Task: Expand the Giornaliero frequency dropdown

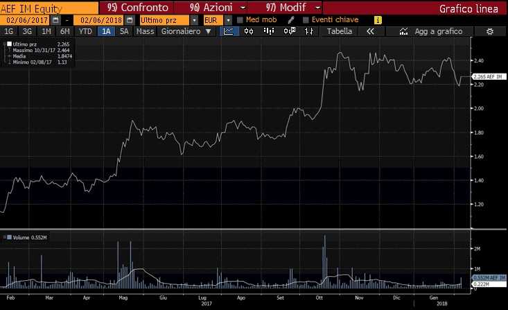Action: point(207,32)
